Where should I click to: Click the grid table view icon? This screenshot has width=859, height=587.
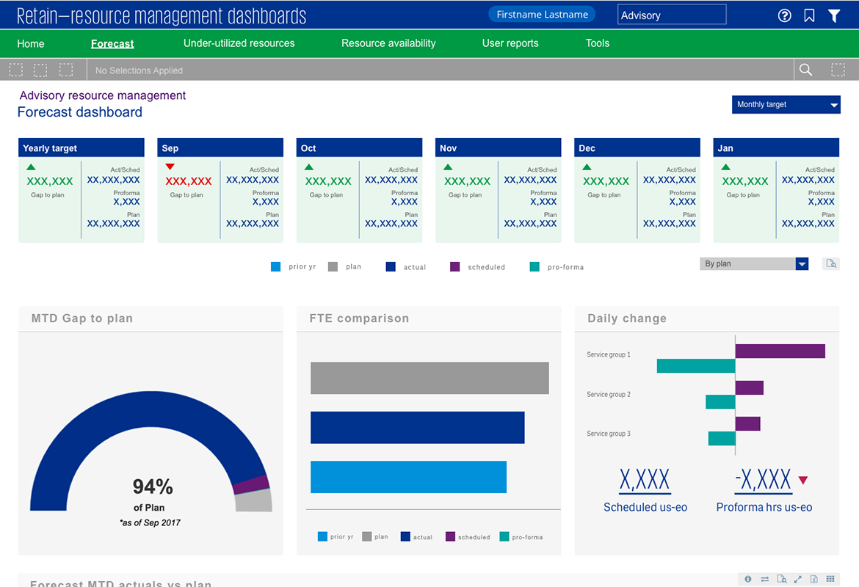click(830, 579)
